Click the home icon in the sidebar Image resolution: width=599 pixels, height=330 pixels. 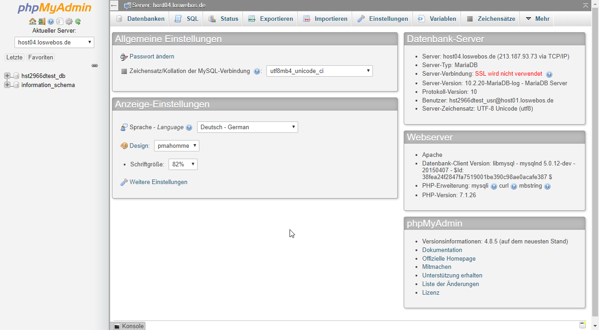pyautogui.click(x=32, y=21)
